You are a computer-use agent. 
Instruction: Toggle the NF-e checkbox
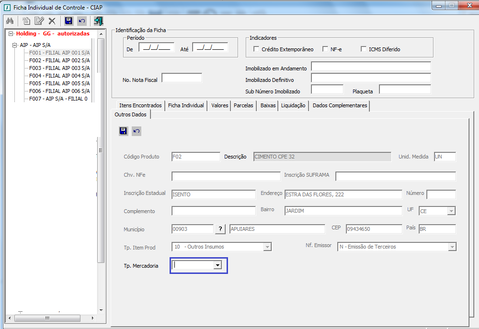pyautogui.click(x=325, y=49)
